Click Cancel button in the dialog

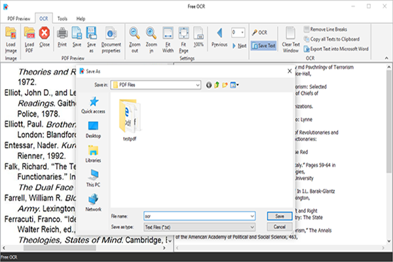click(280, 227)
